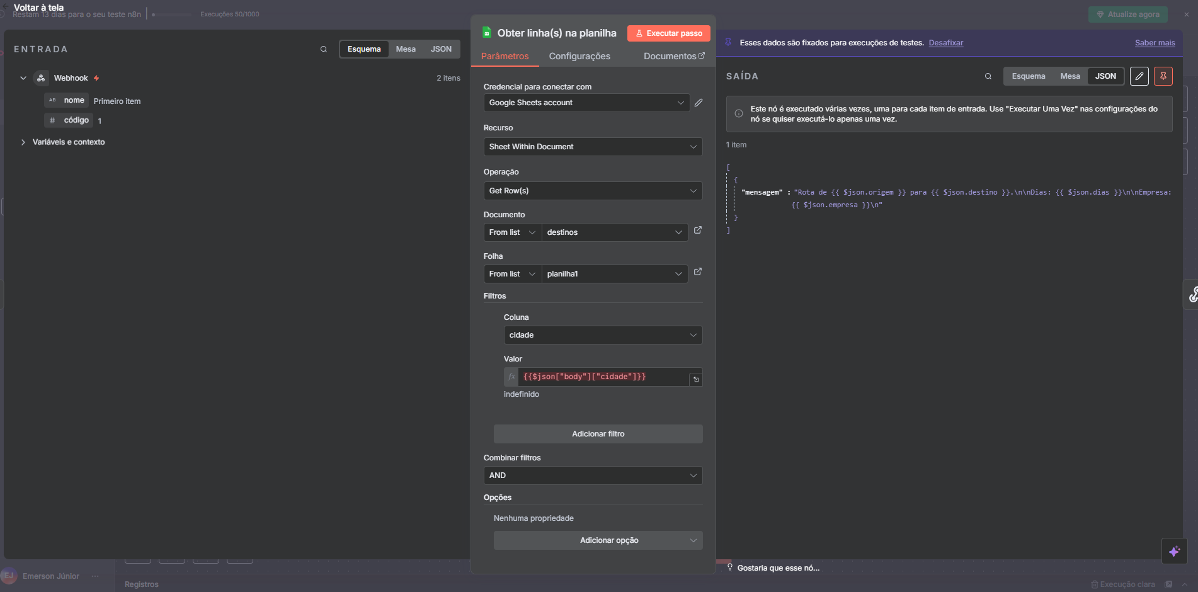
Task: Switch SAÍDA view to JSON
Action: pyautogui.click(x=1105, y=76)
